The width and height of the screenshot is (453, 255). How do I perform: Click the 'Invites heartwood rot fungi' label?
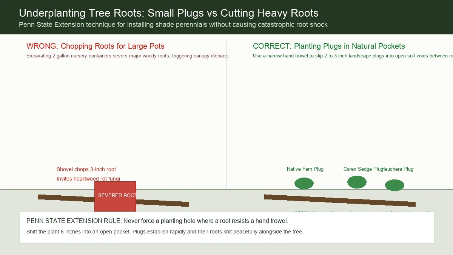88,179
